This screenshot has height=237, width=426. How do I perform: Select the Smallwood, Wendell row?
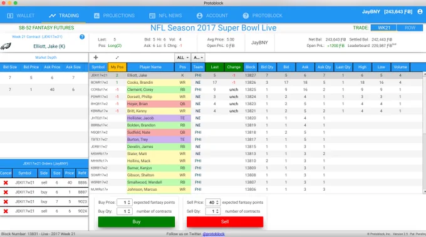(256, 182)
